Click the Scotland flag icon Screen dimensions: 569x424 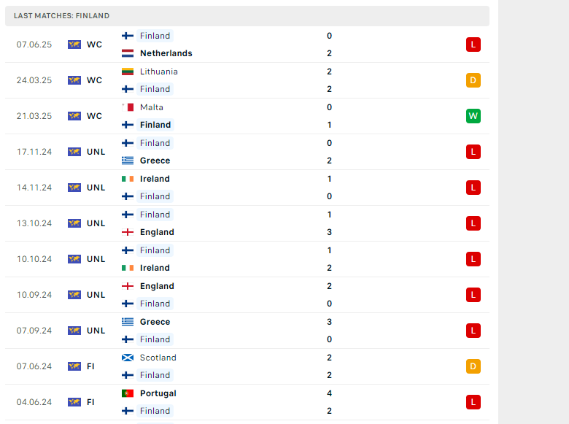[128, 358]
